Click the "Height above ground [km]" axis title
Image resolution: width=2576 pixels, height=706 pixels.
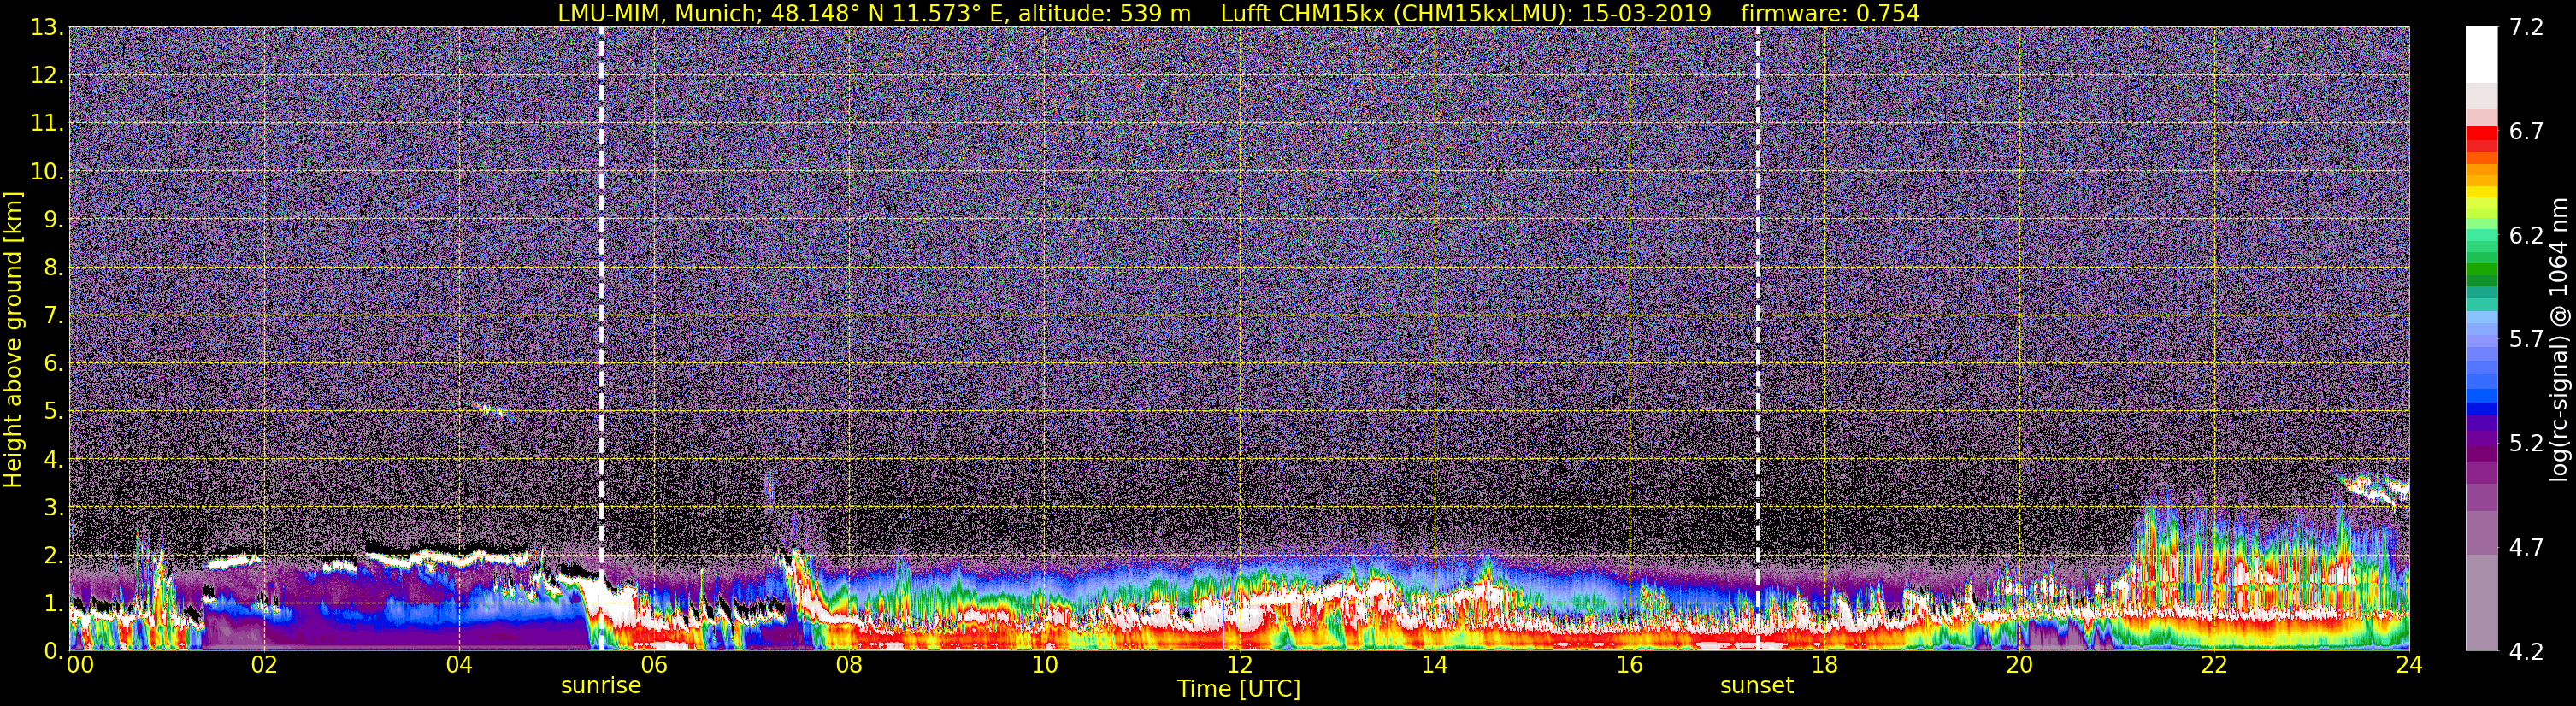[x=13, y=339]
